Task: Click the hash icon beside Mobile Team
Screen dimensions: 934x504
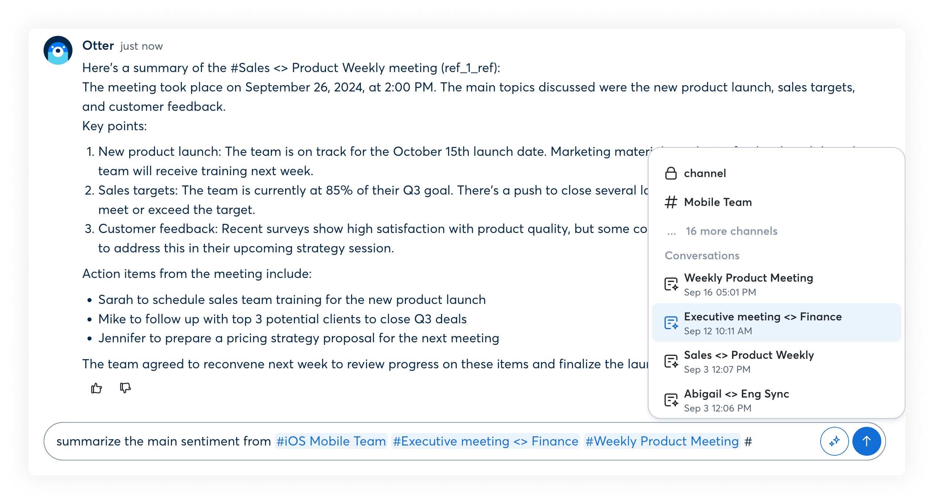Action: (671, 202)
